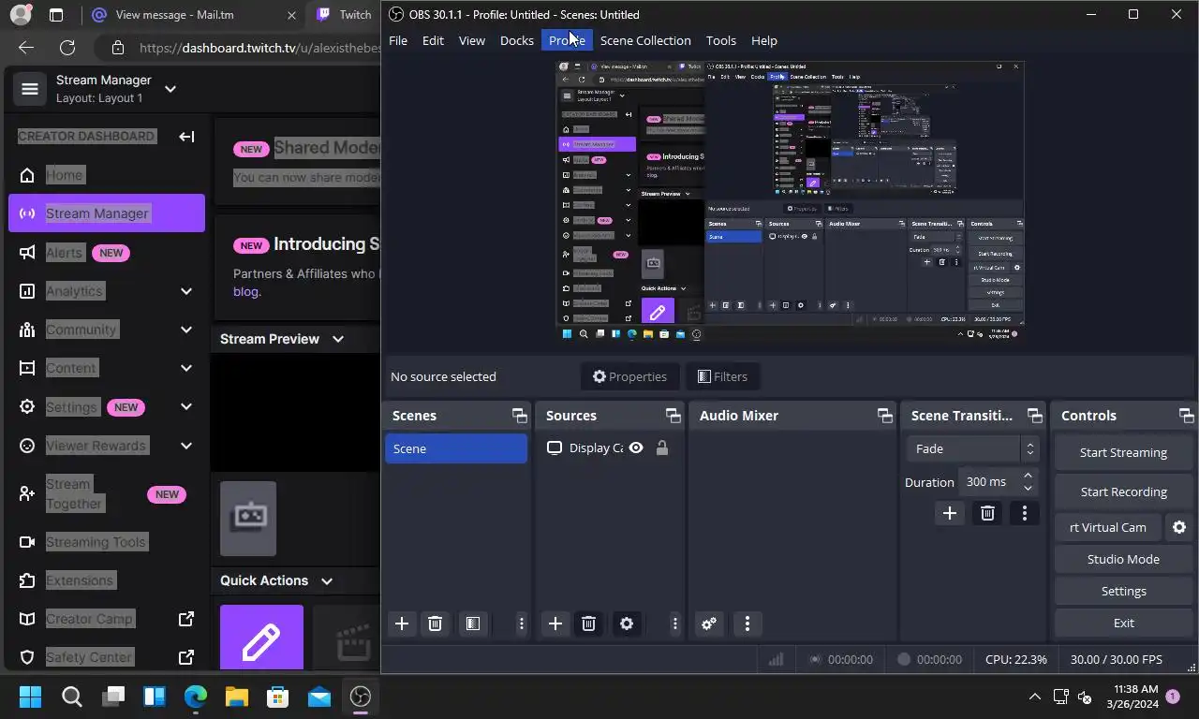
Task: Add a new source with plus icon
Action: [555, 624]
